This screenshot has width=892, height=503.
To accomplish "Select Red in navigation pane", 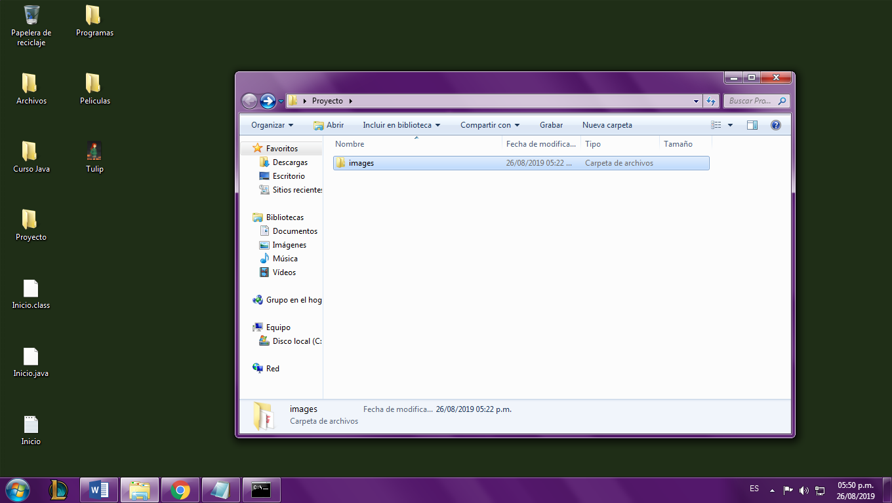I will click(266, 369).
